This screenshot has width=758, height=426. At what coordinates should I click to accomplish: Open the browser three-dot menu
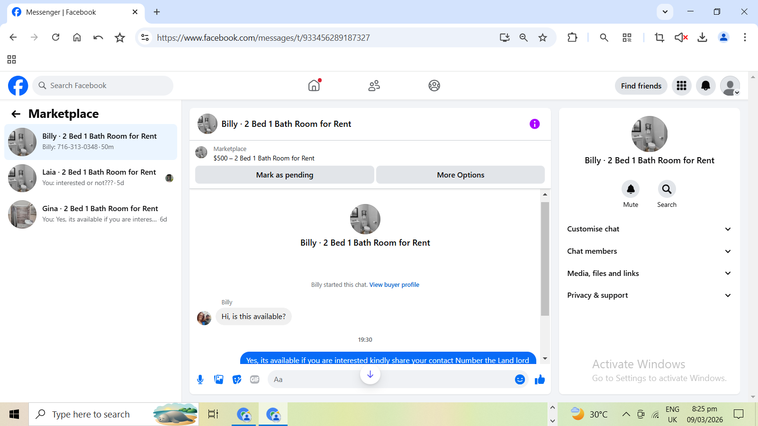745,37
